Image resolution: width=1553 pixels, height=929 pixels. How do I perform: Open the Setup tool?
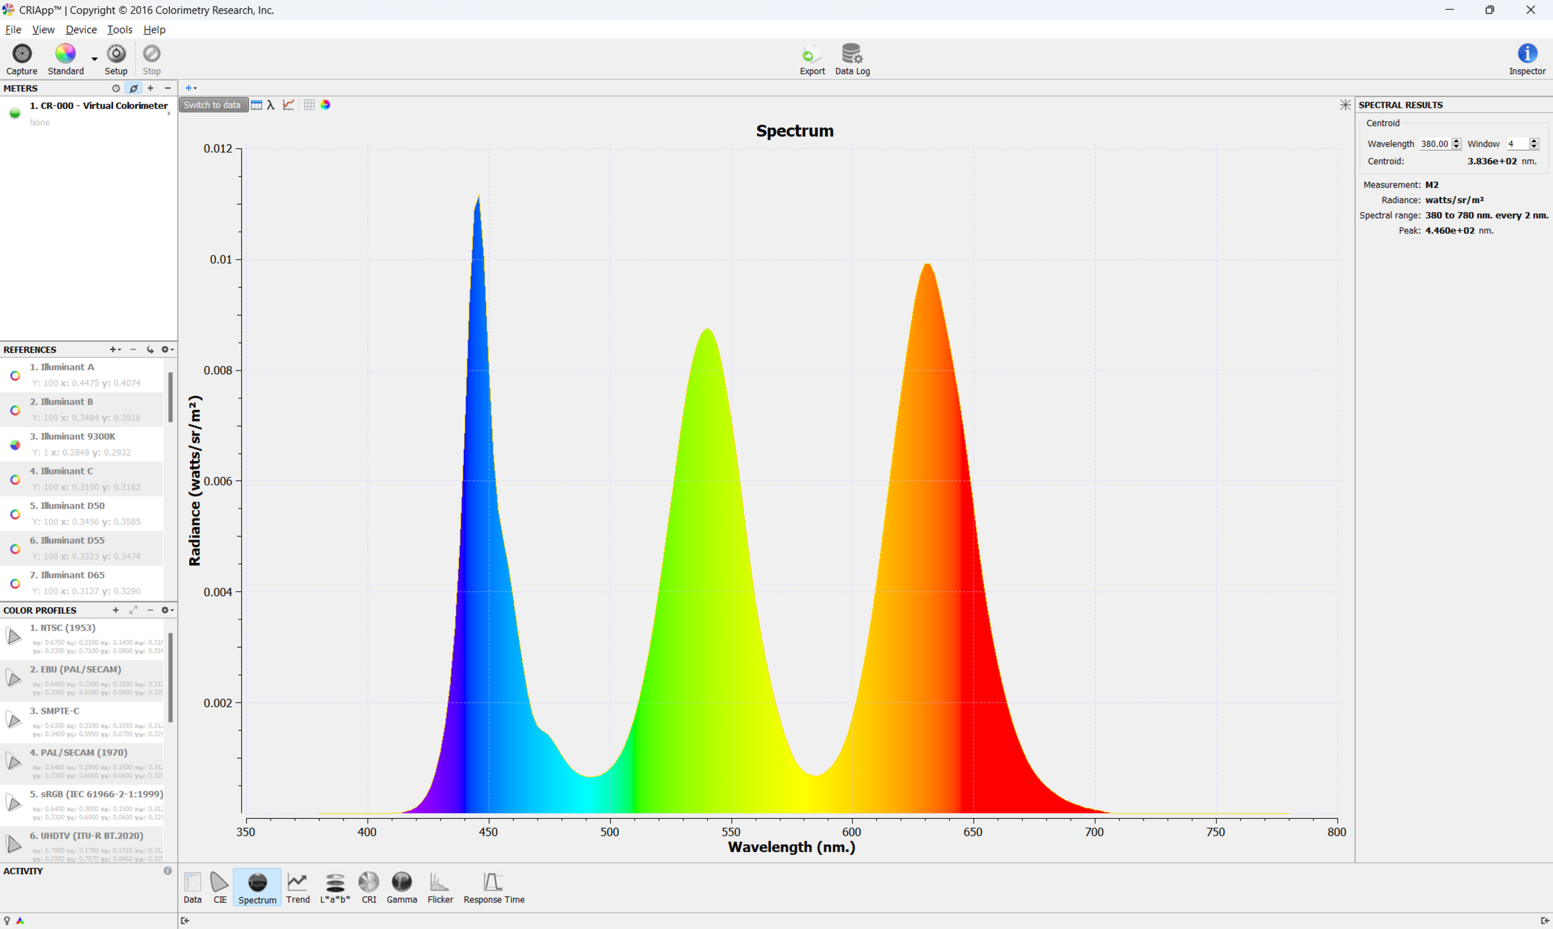click(x=116, y=55)
